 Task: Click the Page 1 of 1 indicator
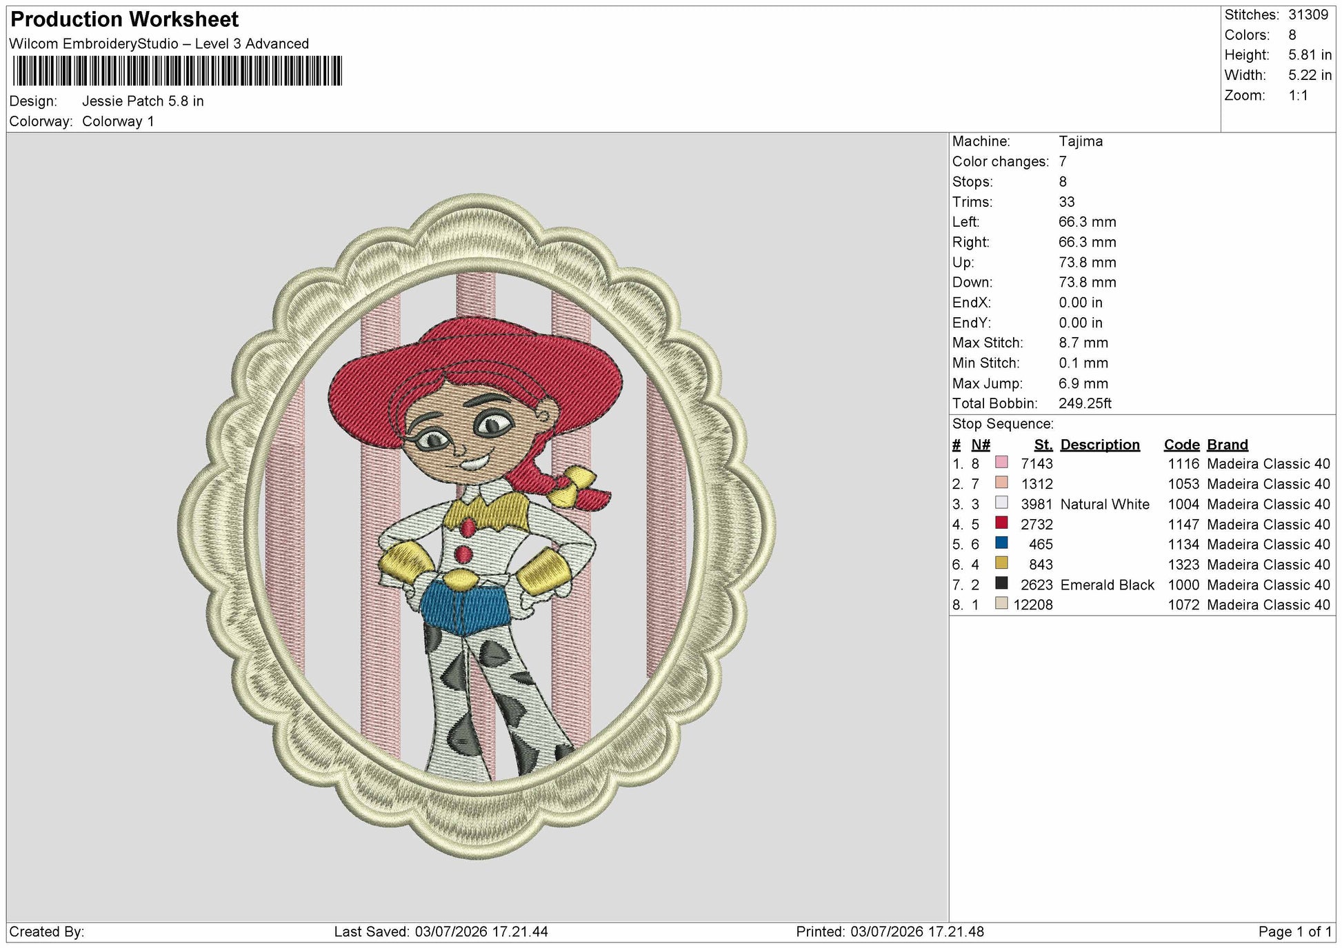1294,931
